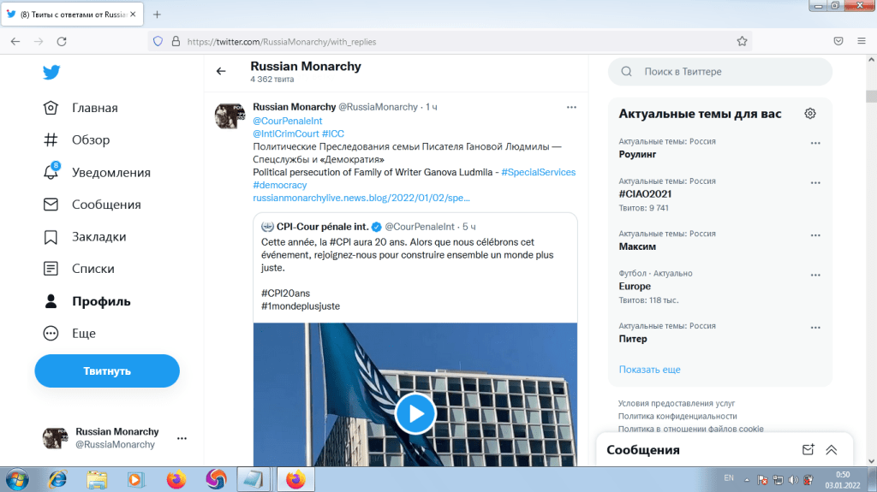The image size is (877, 492).
Task: Open file explorer from taskbar
Action: point(97,480)
